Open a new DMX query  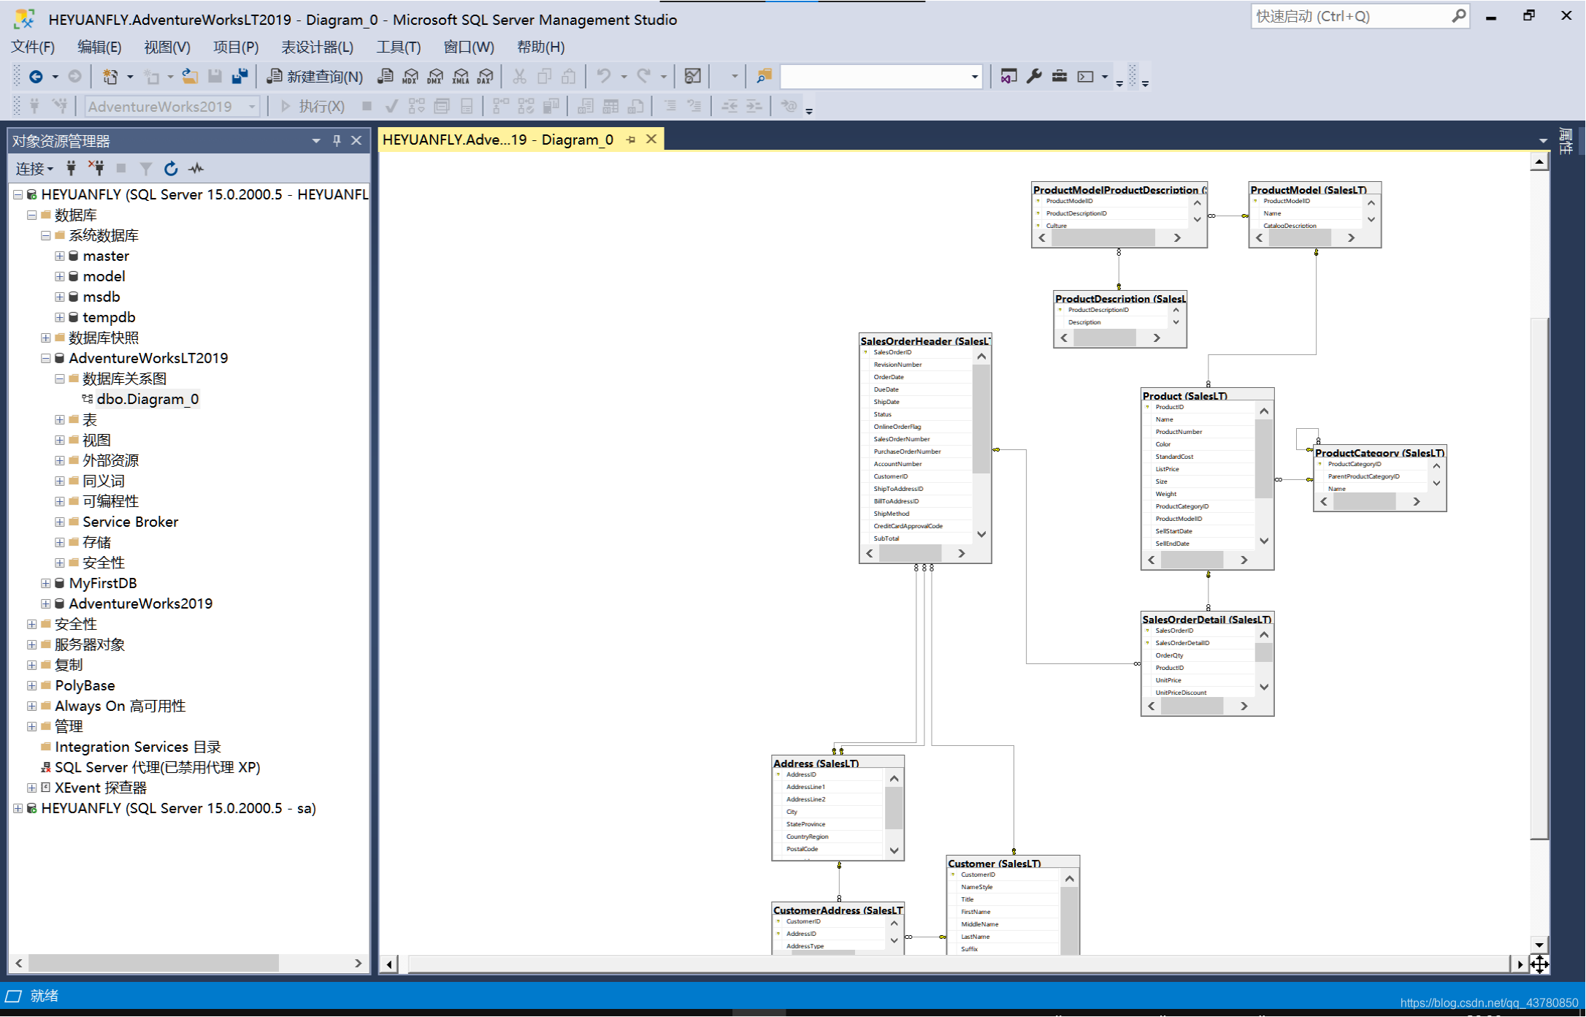pyautogui.click(x=435, y=76)
